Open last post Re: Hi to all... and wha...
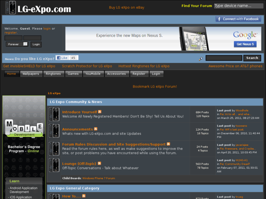This screenshot has width=266, height=199. 236,114
